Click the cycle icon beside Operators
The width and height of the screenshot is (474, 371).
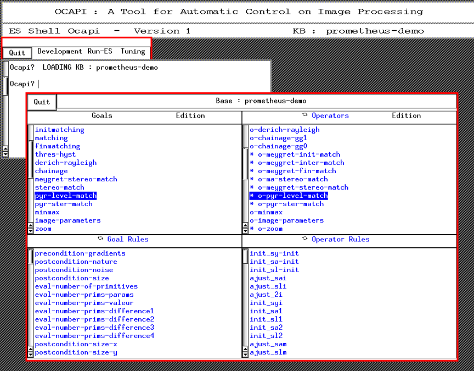pyautogui.click(x=305, y=115)
